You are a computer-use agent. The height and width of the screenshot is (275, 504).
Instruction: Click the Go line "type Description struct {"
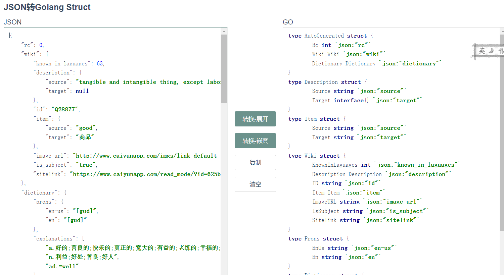click(x=328, y=82)
